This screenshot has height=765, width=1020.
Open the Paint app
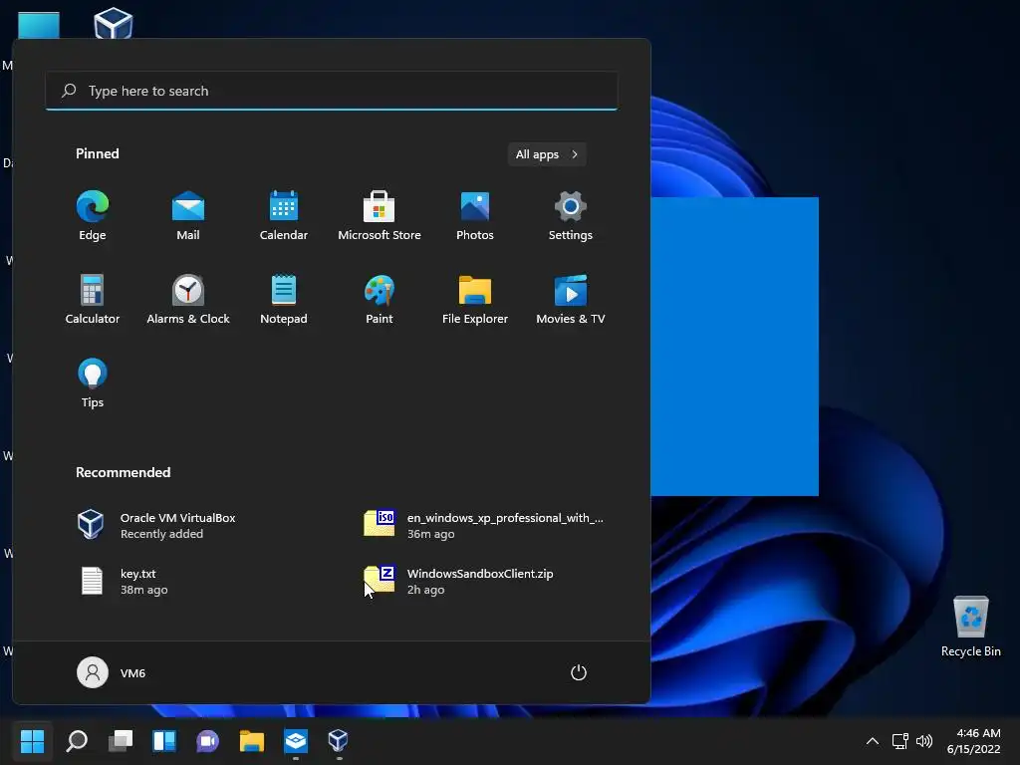click(380, 299)
